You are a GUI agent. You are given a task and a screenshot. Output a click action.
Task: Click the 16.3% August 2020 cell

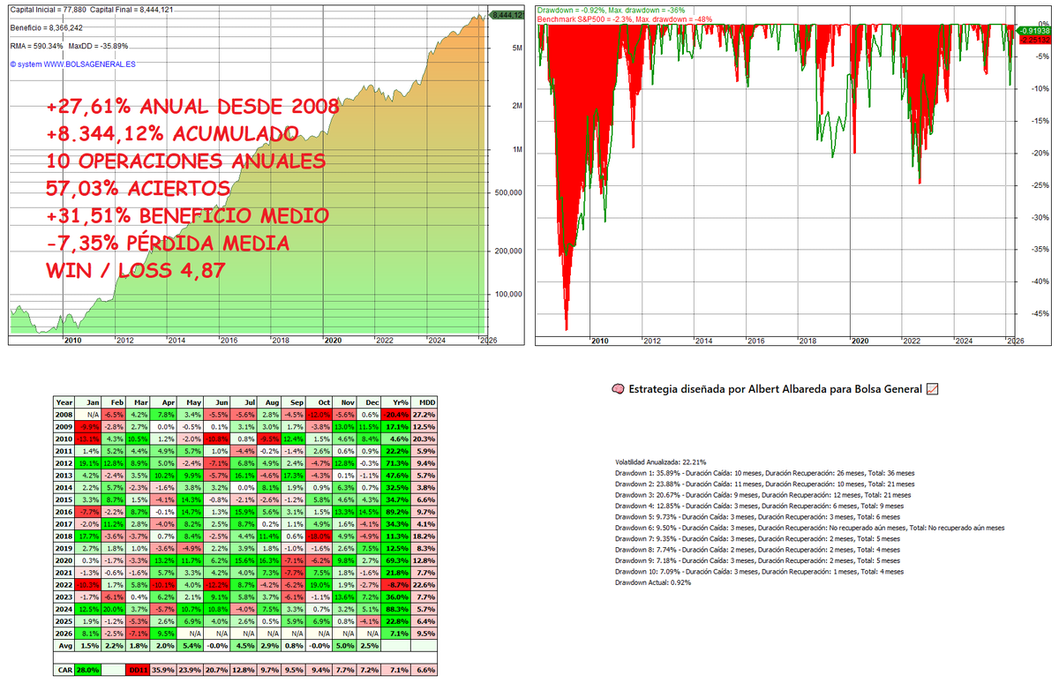[268, 560]
